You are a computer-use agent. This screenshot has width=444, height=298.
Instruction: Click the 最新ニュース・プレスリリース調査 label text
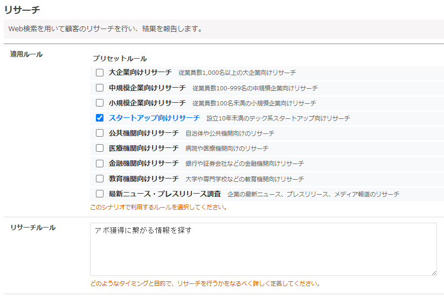[165, 194]
